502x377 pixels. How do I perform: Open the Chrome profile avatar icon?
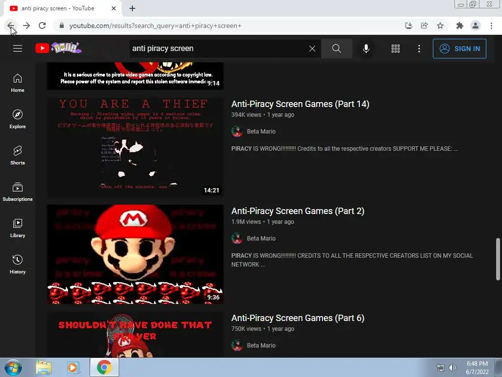tap(476, 26)
